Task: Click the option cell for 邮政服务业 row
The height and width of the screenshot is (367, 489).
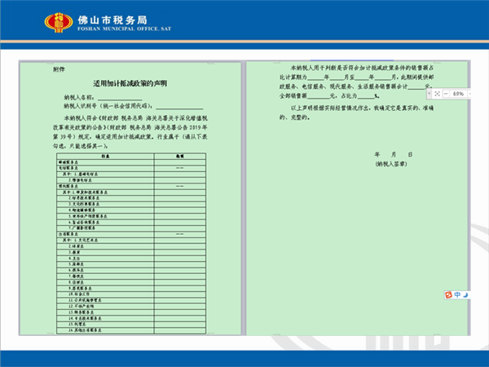Action: point(180,162)
